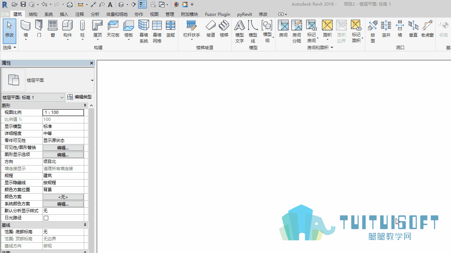Open the 视图 ribbon tab

[154, 14]
